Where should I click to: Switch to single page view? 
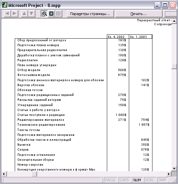(x=51, y=14)
